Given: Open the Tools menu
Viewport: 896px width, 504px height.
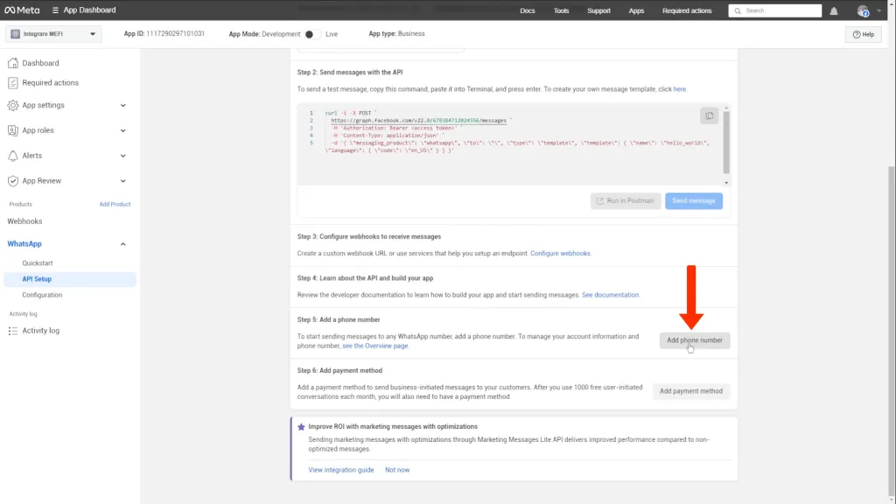Looking at the screenshot, I should 561,10.
